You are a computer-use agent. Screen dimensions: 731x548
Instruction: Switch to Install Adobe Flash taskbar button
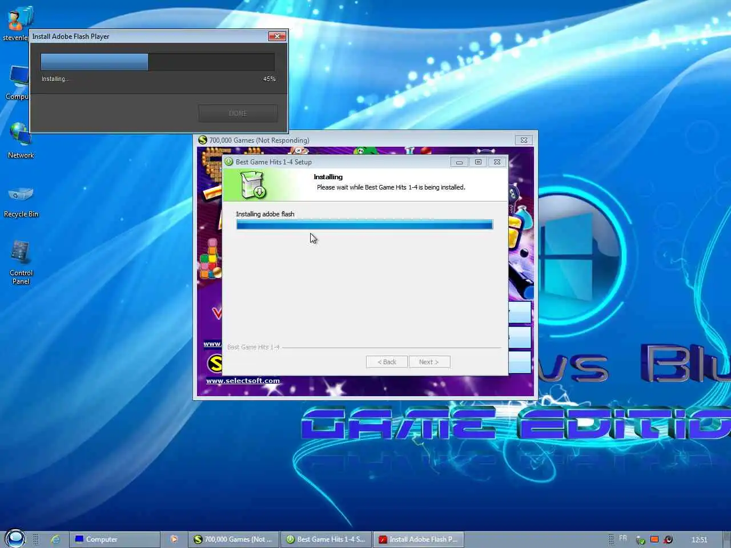click(419, 539)
